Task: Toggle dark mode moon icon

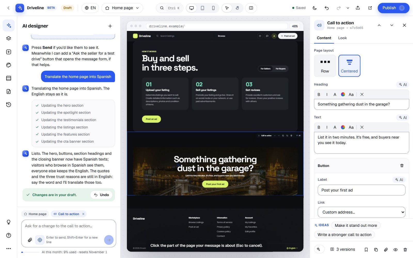Action: [314, 8]
